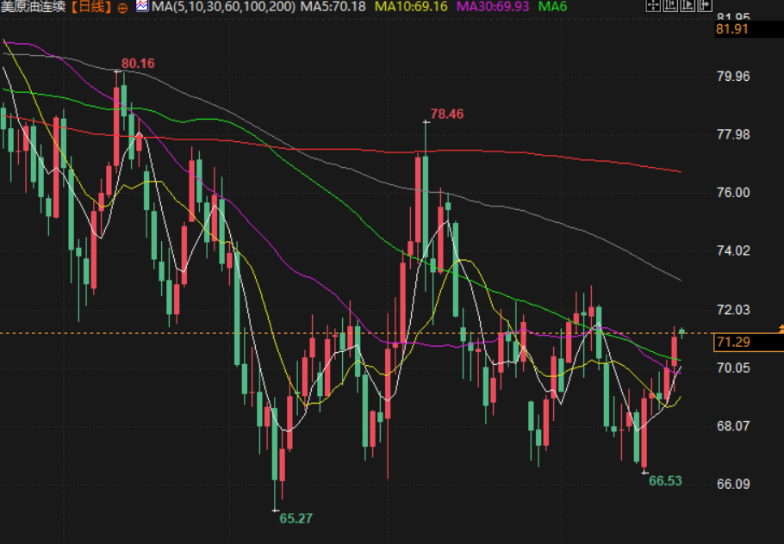This screenshot has height=544, width=784.
Task: Toggle the magenta MA30:69.93 label
Action: coord(493,7)
